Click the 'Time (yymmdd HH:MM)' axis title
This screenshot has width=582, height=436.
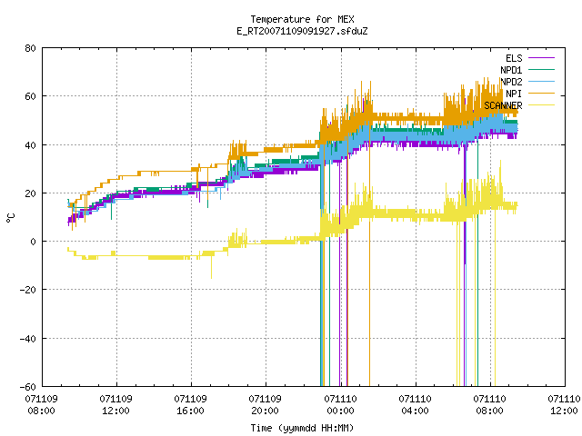tap(302, 428)
